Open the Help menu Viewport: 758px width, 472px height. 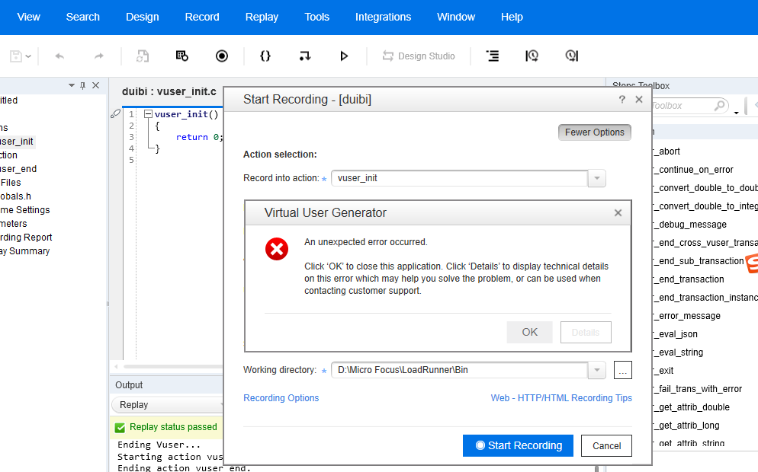[x=512, y=17]
